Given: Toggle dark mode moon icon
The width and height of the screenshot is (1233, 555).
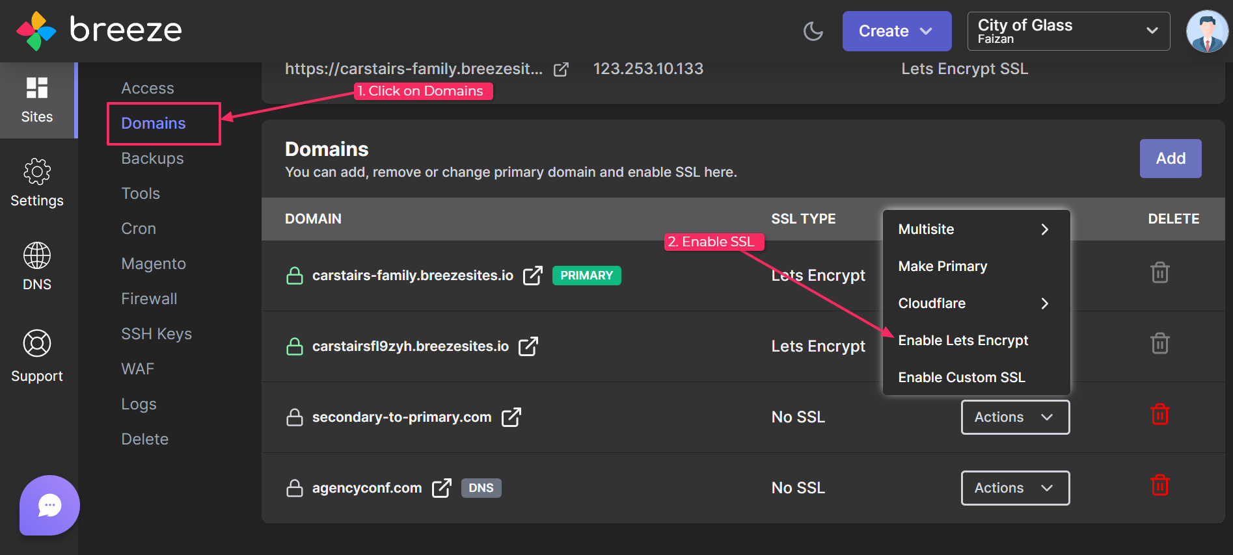Looking at the screenshot, I should (x=813, y=31).
